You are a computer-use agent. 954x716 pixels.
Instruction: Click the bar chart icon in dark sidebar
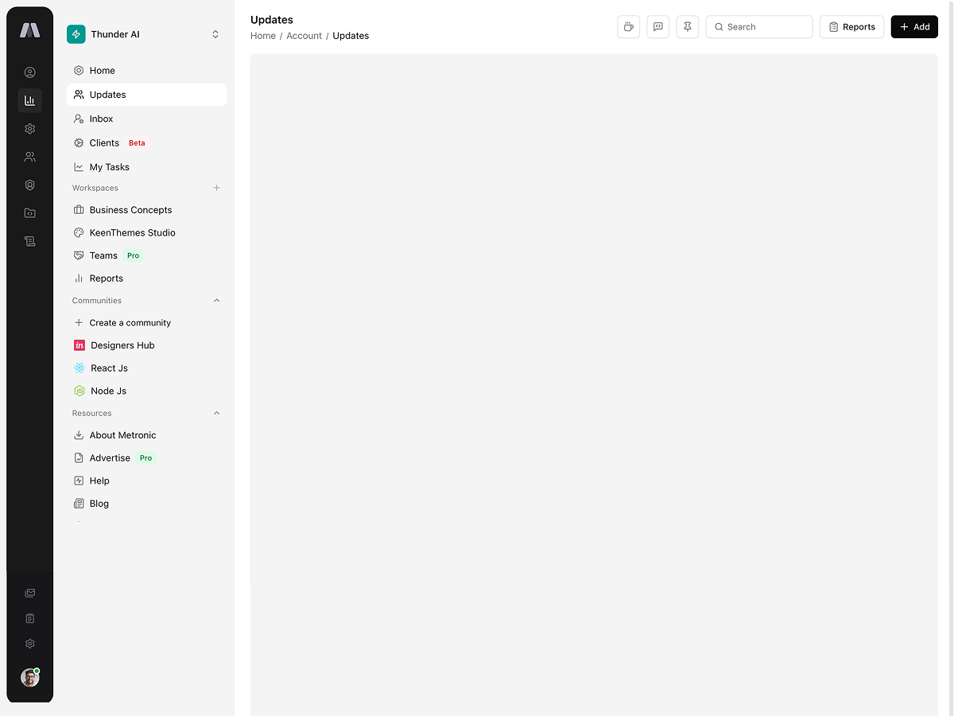(30, 100)
